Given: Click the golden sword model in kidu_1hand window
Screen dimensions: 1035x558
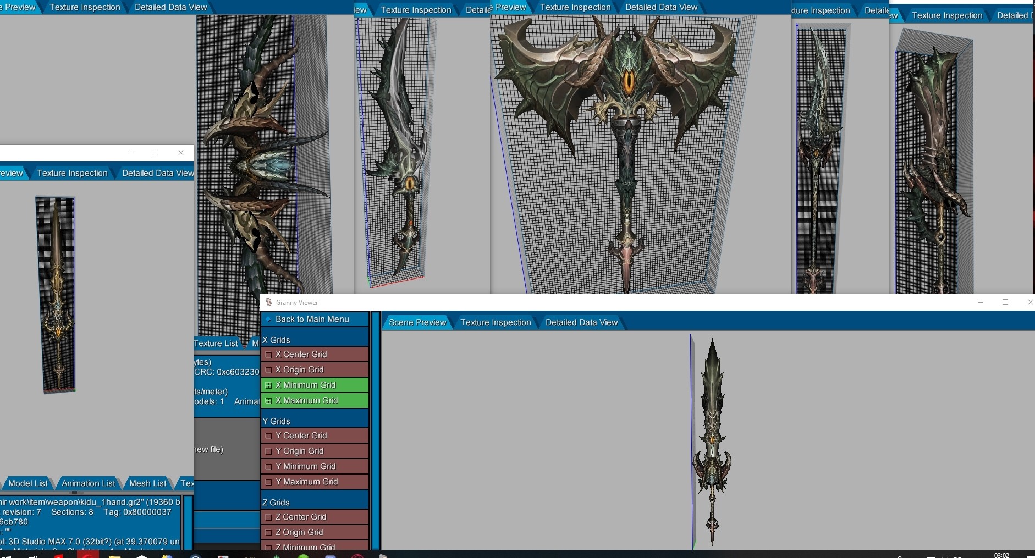Looking at the screenshot, I should pyautogui.click(x=57, y=294).
